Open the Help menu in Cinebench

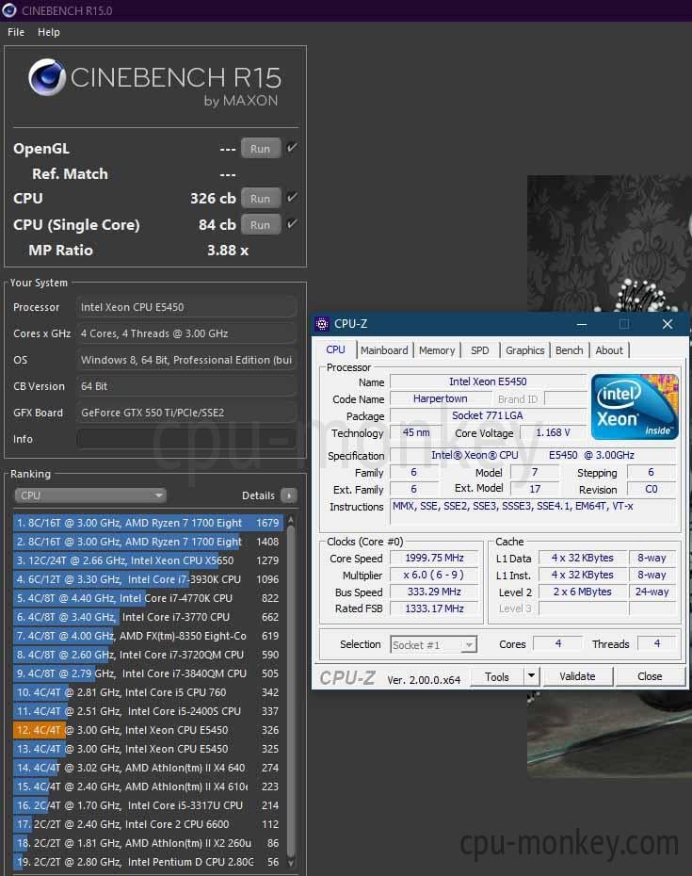[49, 32]
